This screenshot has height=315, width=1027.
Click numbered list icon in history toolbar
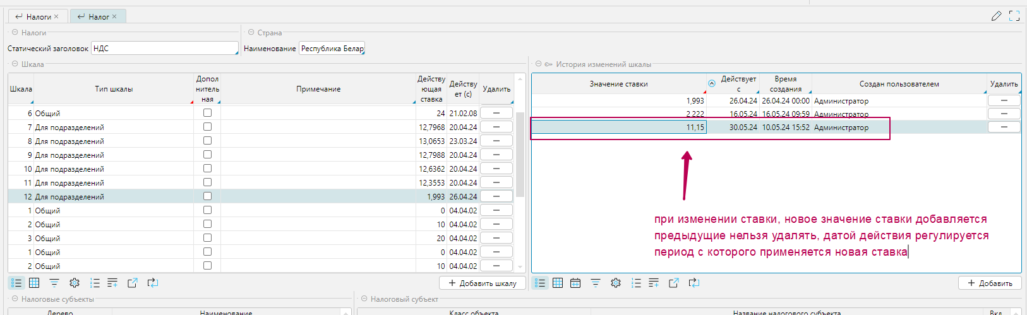[x=636, y=283]
